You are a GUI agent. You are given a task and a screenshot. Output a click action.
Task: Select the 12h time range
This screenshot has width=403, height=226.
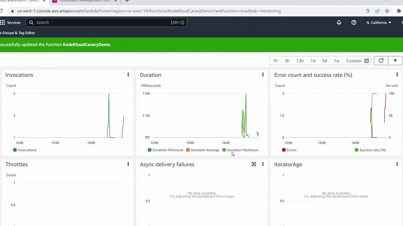(300, 61)
